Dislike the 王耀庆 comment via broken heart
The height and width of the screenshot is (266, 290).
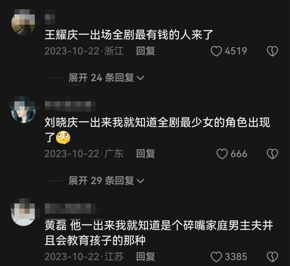click(272, 51)
